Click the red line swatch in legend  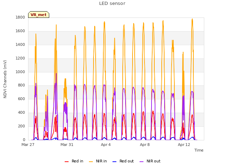(66, 162)
